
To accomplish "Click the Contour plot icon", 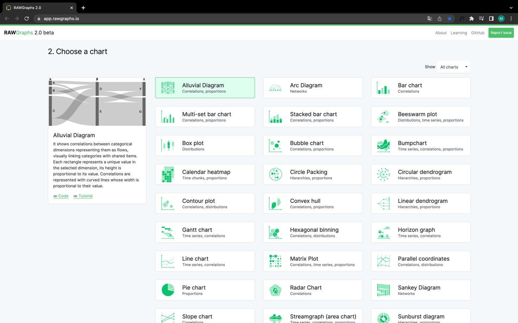I will 168,203.
